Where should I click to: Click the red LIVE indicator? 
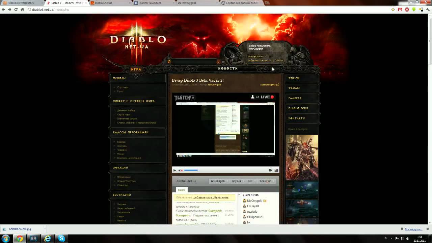[268, 97]
